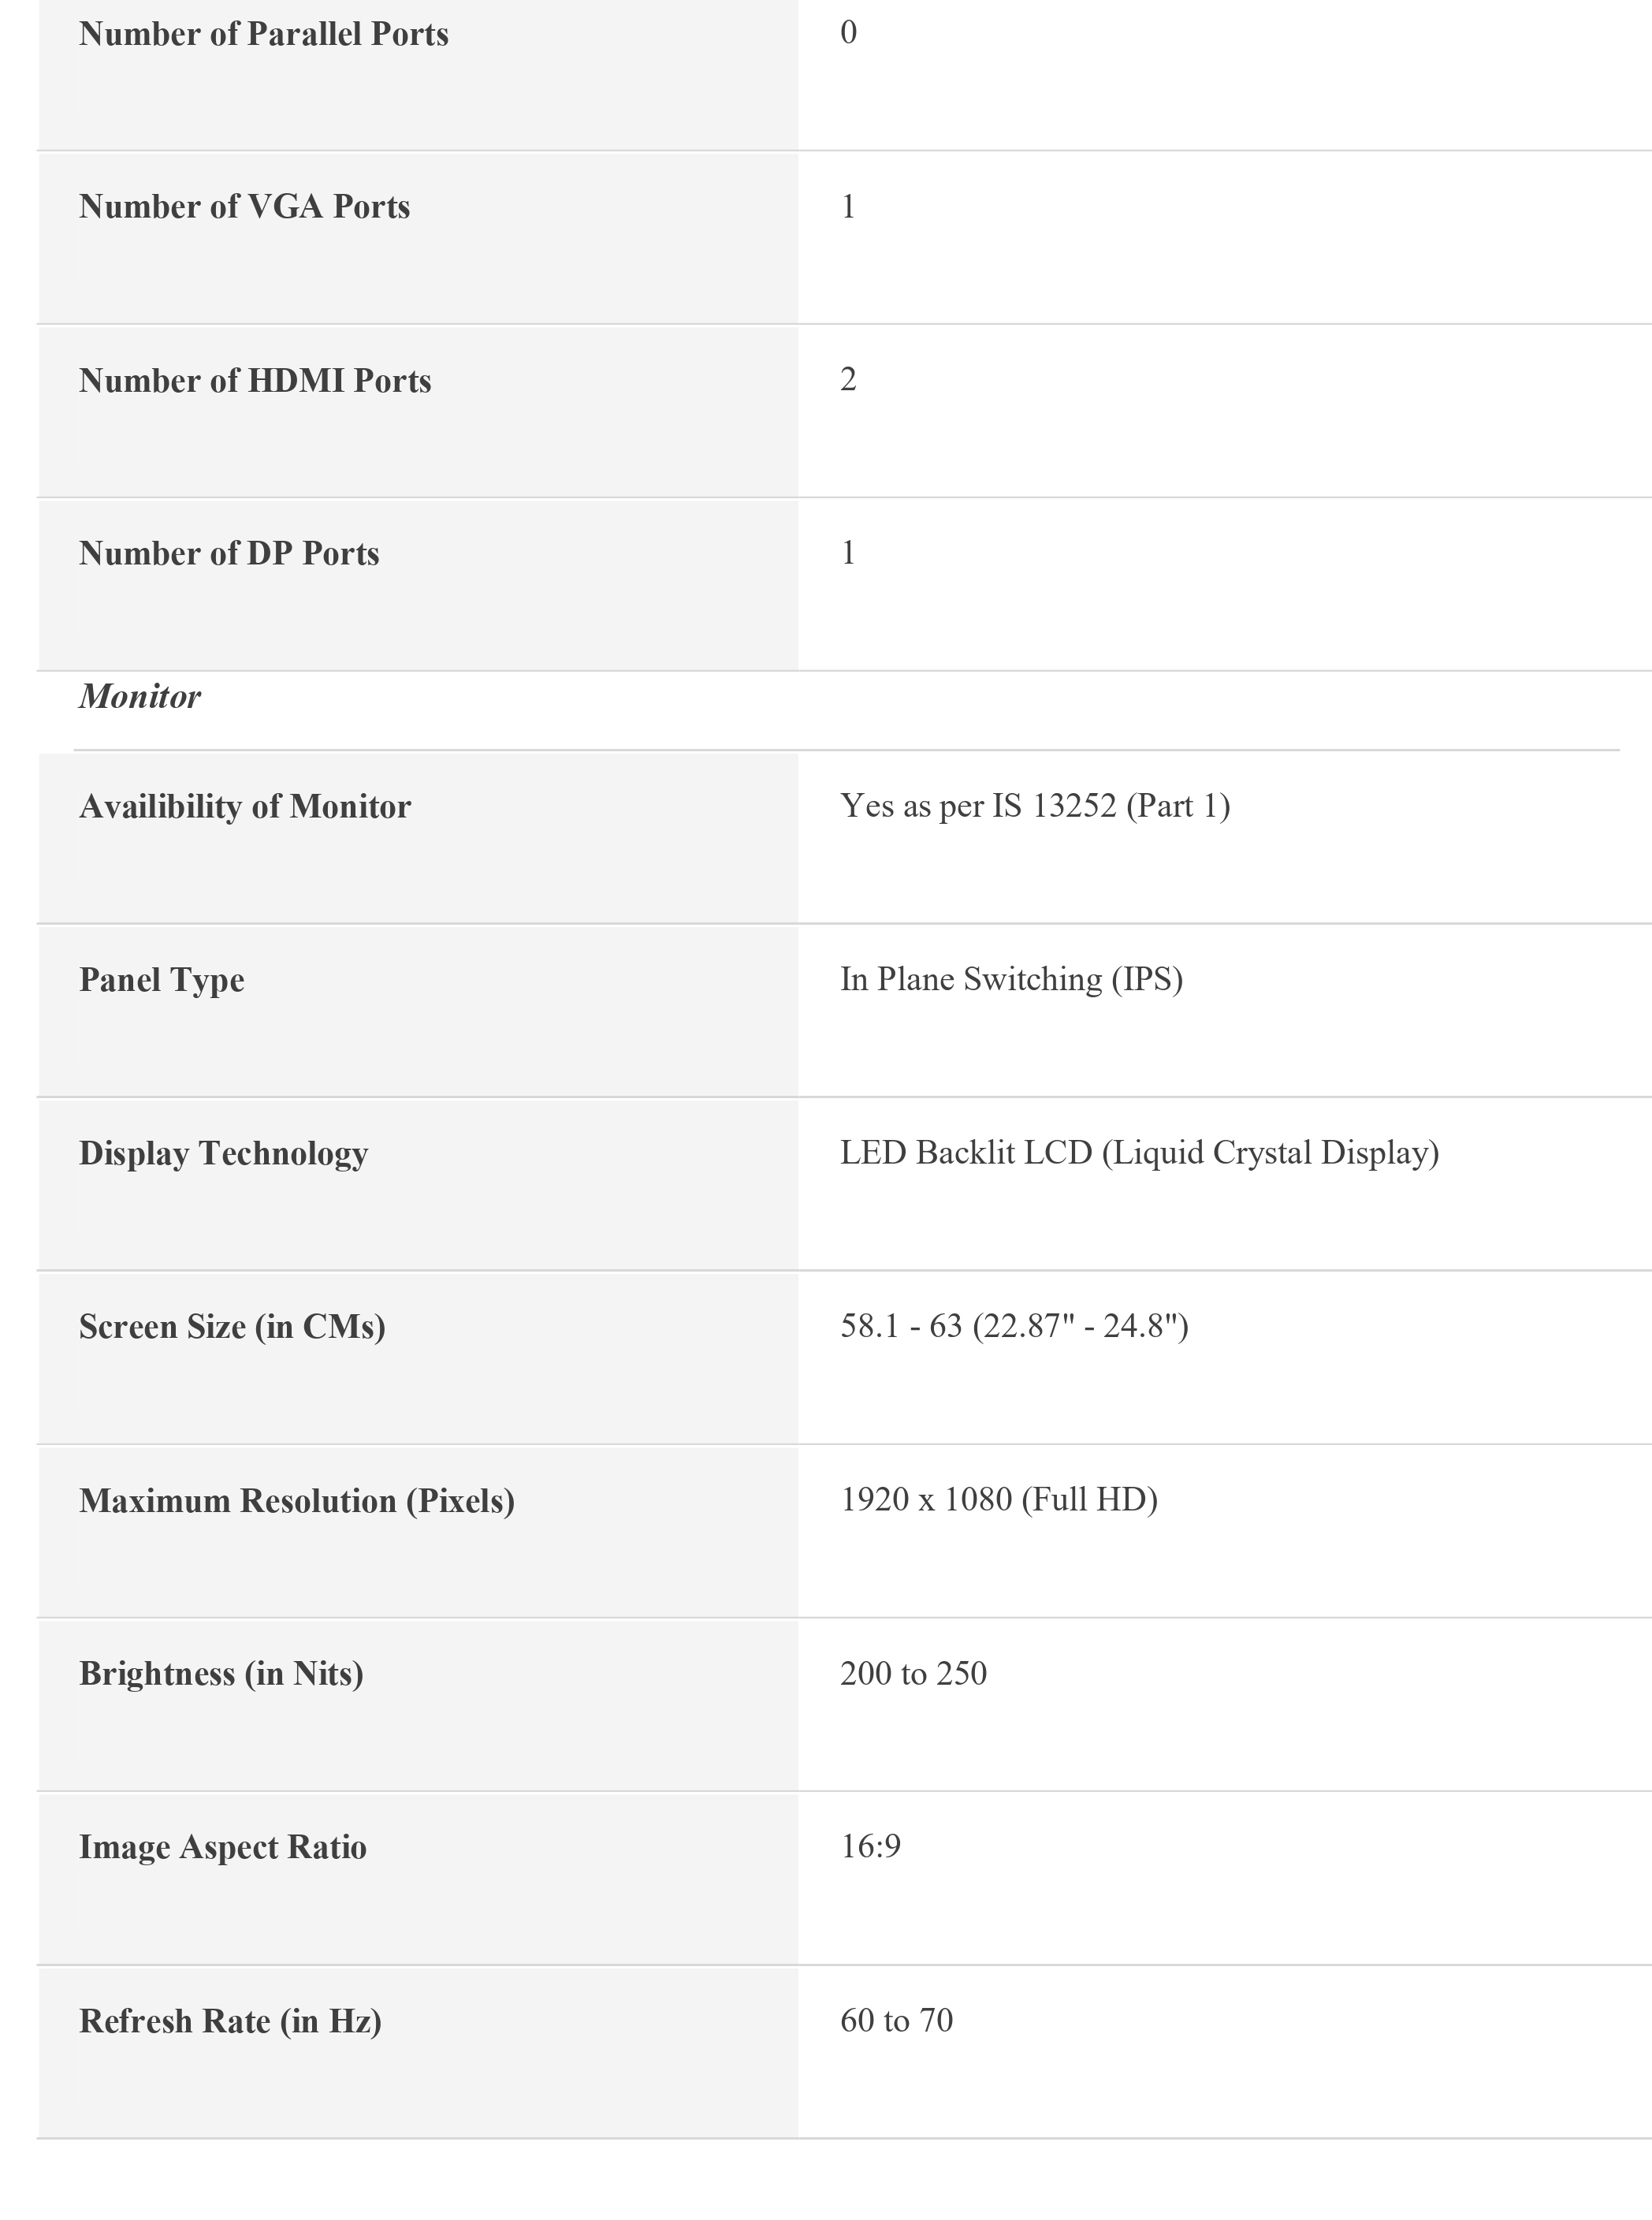The width and height of the screenshot is (1652, 2220).
Task: Click the HDMI ports value "2"
Action: click(848, 380)
